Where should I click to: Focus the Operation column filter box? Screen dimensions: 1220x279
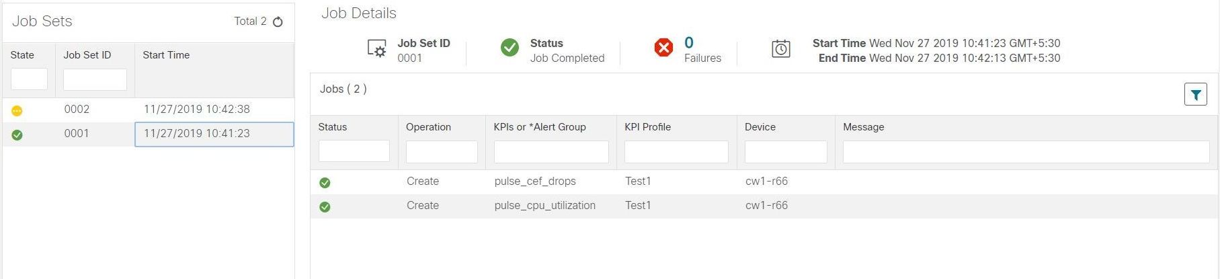(442, 151)
